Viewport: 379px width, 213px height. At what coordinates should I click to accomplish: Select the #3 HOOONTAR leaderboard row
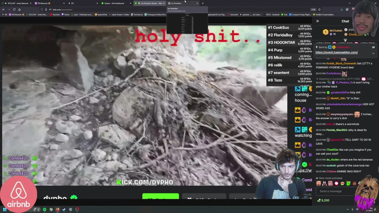coord(289,43)
